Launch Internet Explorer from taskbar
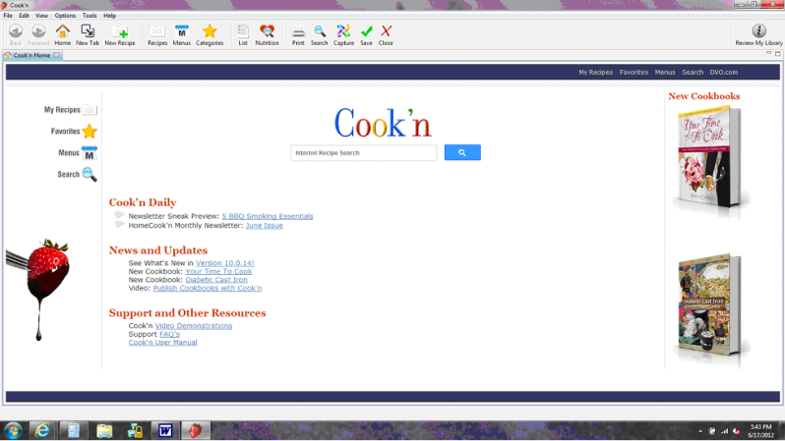The height and width of the screenshot is (441, 785). point(42,430)
